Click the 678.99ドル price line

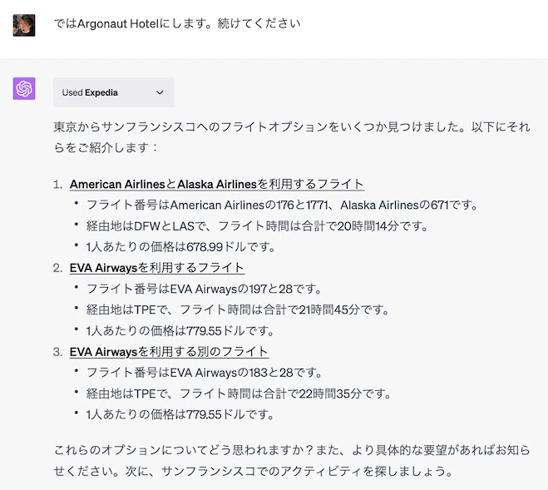pos(180,247)
